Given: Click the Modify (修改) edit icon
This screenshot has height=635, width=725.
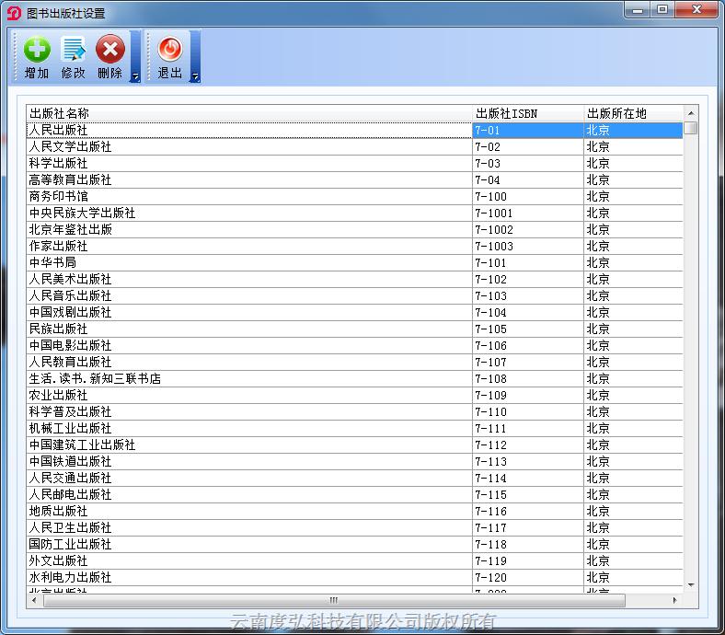Looking at the screenshot, I should (74, 50).
